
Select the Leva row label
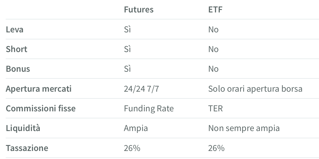(15, 30)
